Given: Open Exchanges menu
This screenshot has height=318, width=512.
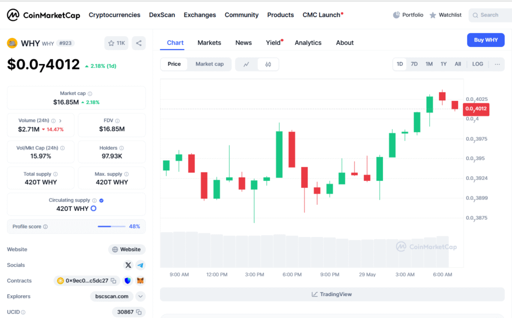Looking at the screenshot, I should click(x=200, y=15).
